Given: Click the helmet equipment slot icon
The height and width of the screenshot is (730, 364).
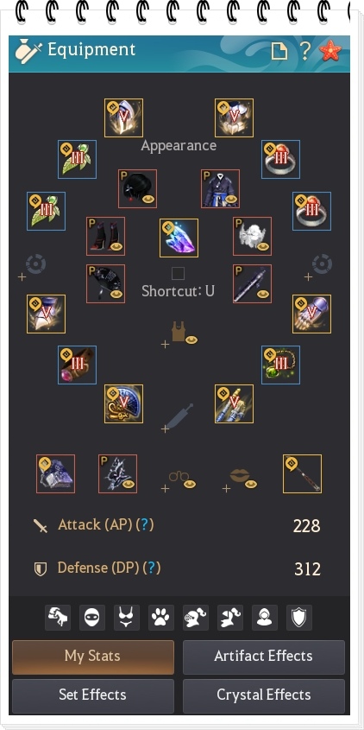Looking at the screenshot, I should coord(123,117).
